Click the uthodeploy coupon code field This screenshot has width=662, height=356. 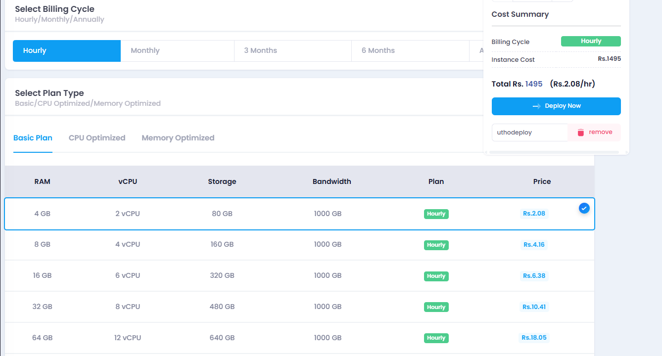529,133
